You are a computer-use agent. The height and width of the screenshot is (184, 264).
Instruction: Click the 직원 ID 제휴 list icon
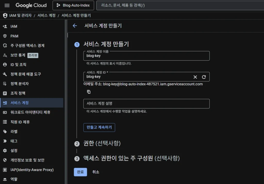pos(5,122)
